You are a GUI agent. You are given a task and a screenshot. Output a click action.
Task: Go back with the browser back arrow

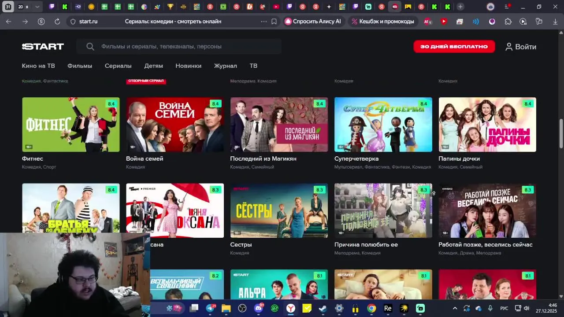(9, 22)
